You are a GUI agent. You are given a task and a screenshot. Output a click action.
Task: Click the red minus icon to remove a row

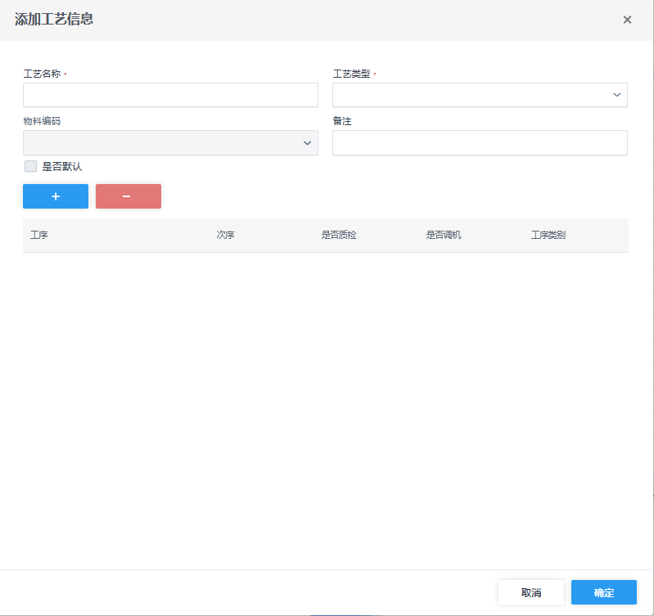128,196
